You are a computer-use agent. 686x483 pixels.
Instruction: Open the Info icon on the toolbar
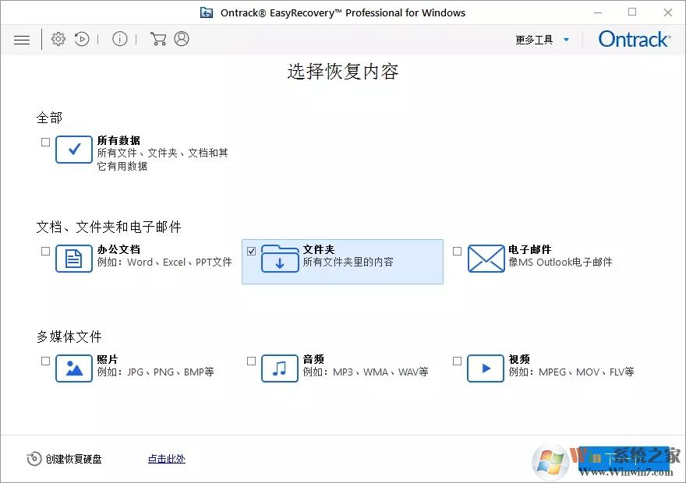coord(119,38)
